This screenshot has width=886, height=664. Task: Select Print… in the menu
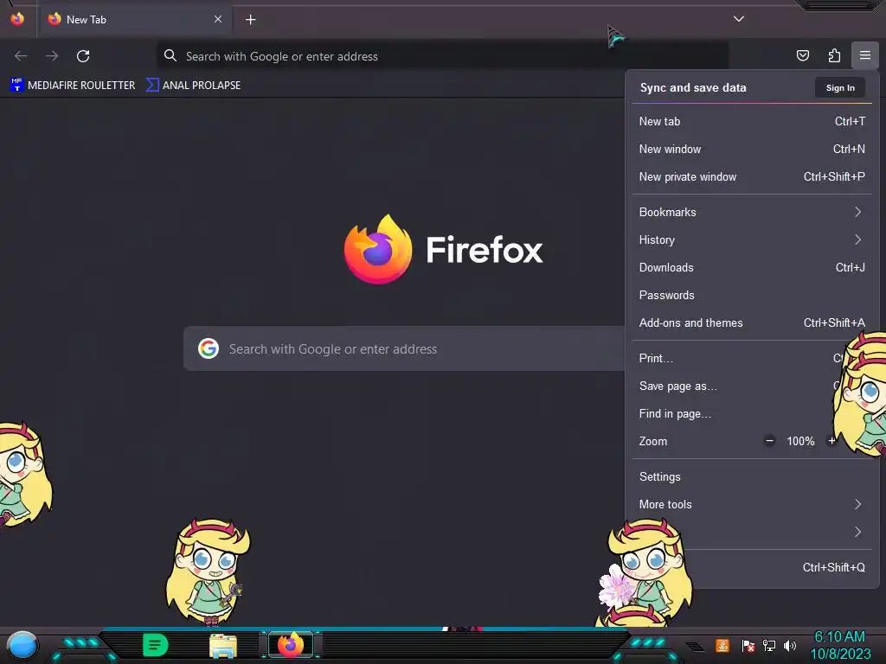coord(752,359)
